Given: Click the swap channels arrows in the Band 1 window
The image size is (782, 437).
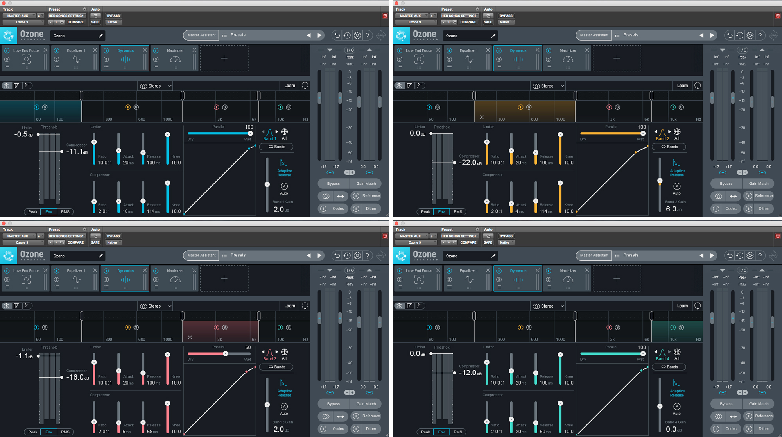Looking at the screenshot, I should click(x=341, y=196).
